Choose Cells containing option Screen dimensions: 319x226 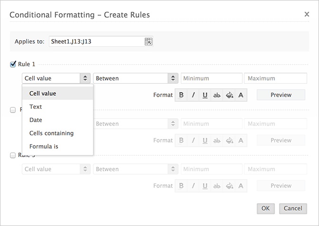(51, 133)
